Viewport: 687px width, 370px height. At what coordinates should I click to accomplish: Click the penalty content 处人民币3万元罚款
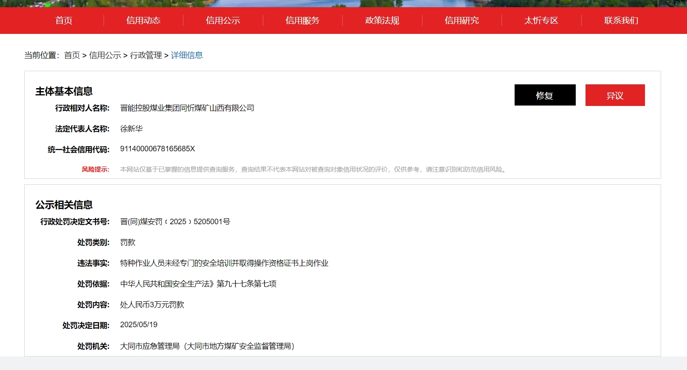point(152,305)
